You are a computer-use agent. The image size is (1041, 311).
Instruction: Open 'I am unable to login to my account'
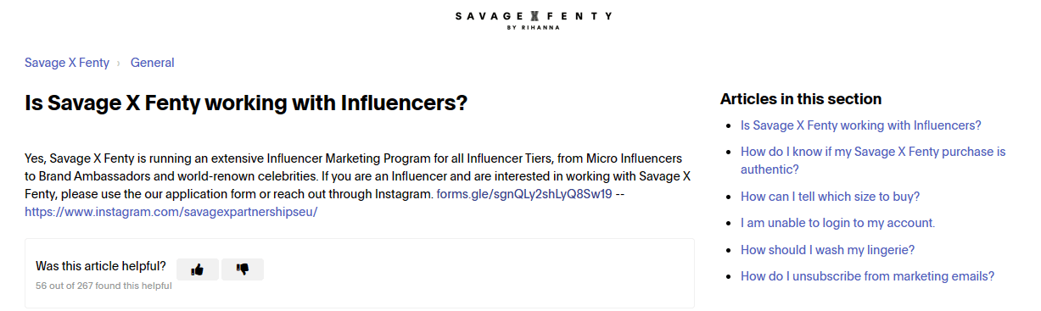point(837,223)
